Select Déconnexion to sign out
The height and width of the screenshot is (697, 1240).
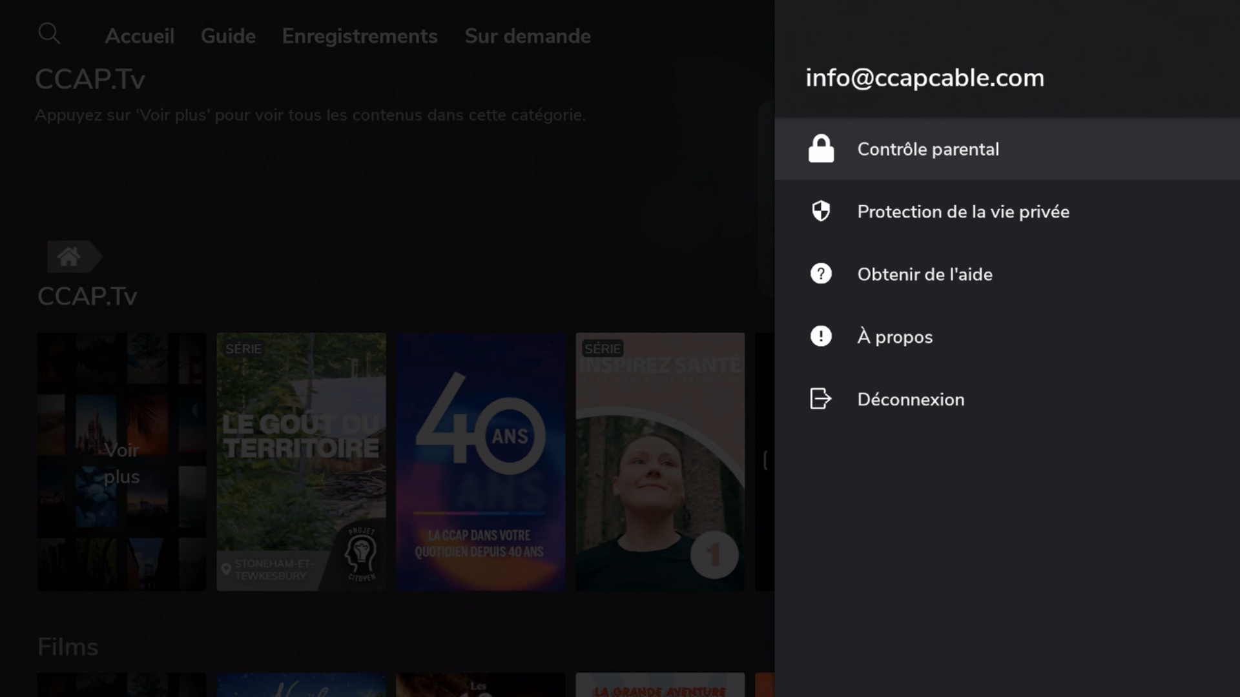point(1008,399)
